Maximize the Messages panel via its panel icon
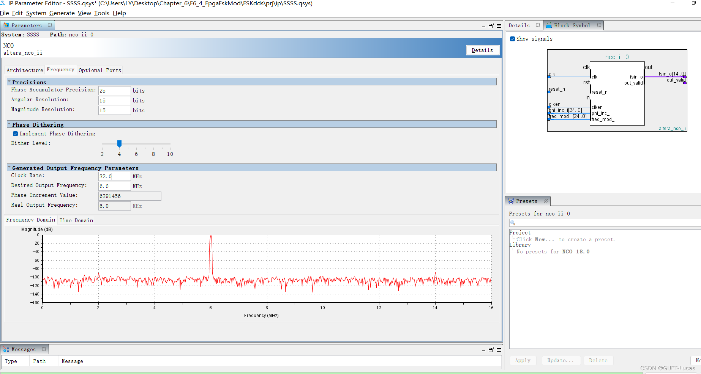This screenshot has width=701, height=374. coord(499,350)
